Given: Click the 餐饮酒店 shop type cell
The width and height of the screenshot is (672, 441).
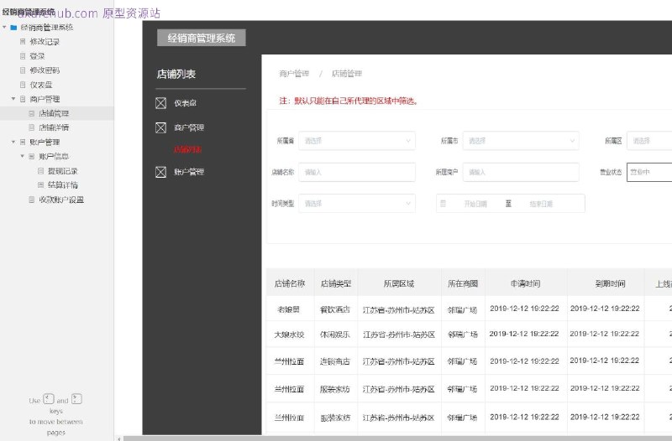Looking at the screenshot, I should (x=335, y=309).
